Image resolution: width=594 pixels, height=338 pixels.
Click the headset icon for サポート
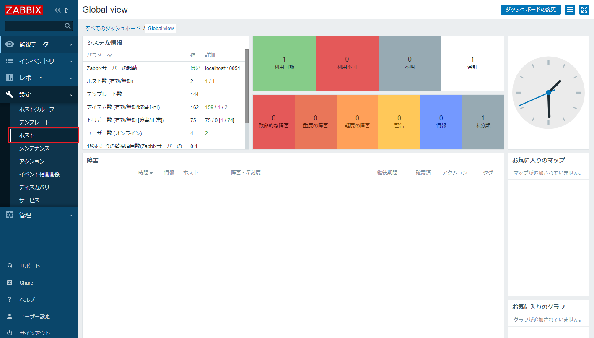pyautogui.click(x=10, y=266)
